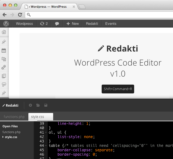The image size is (173, 159).
Task: Click line number 42 in gutter
Action: [x=42, y=137]
